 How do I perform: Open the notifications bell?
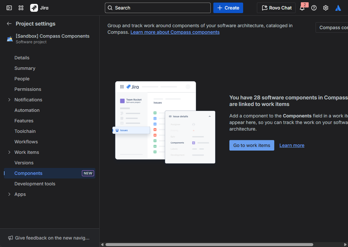[302, 8]
